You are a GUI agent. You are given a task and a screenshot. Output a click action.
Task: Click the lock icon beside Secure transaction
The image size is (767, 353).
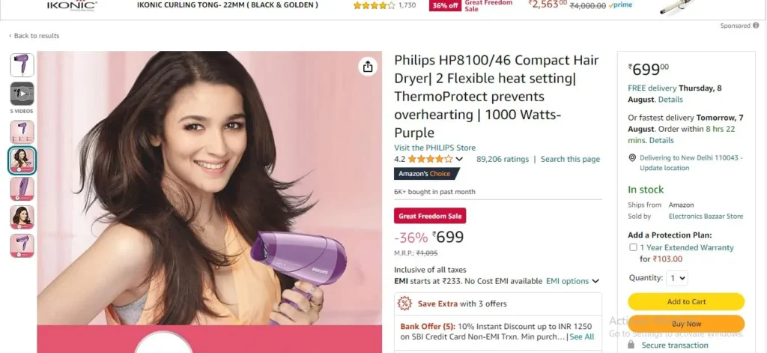[x=632, y=345]
